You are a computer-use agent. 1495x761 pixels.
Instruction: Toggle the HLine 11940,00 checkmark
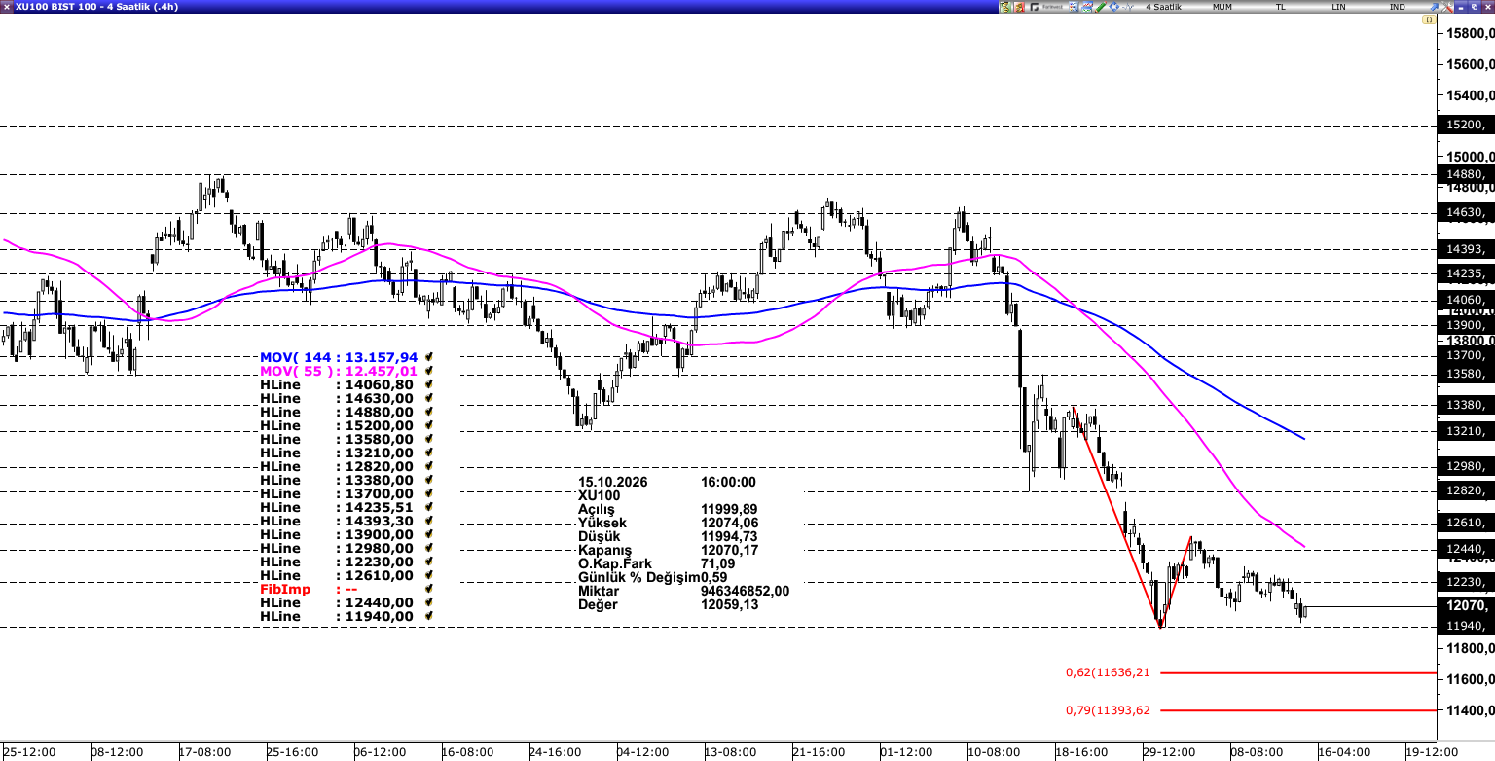[x=428, y=617]
